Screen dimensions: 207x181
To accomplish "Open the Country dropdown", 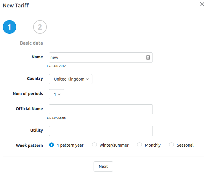I will 70,79.
